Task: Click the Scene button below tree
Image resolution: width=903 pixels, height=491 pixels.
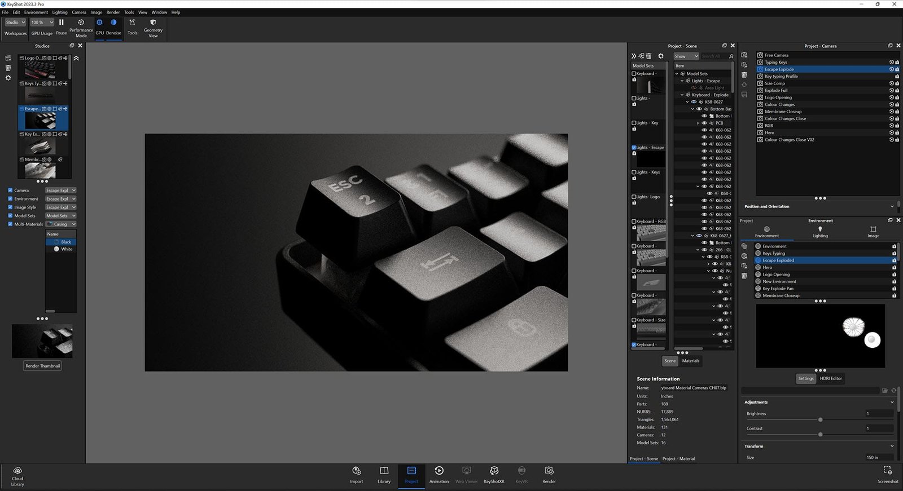Action: click(x=670, y=361)
